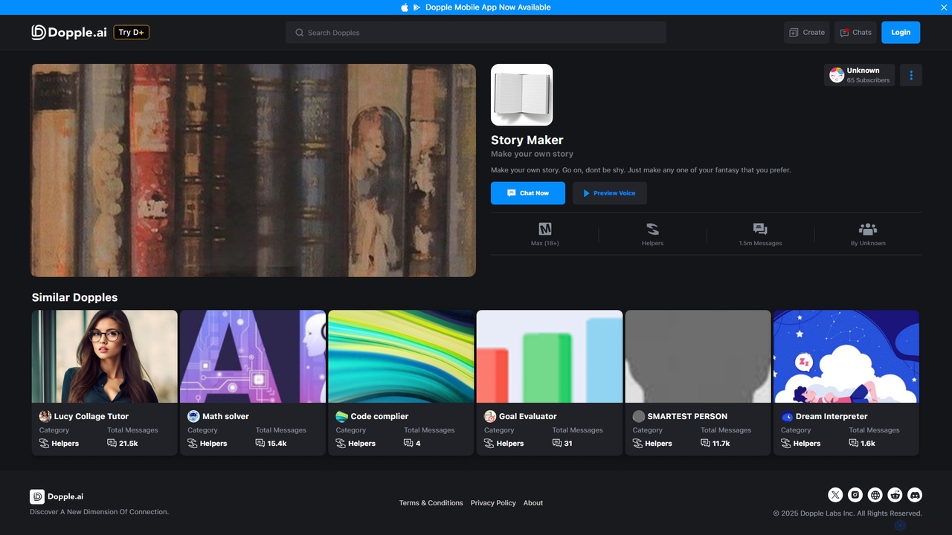Click the Try D+ button
Viewport: 952px width, 535px height.
[x=132, y=32]
